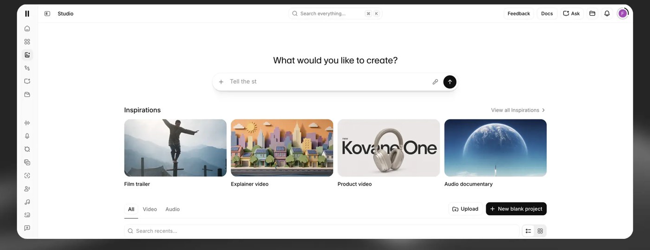The width and height of the screenshot is (650, 250).
Task: Select the active Studio icon in sidebar
Action: click(x=27, y=55)
